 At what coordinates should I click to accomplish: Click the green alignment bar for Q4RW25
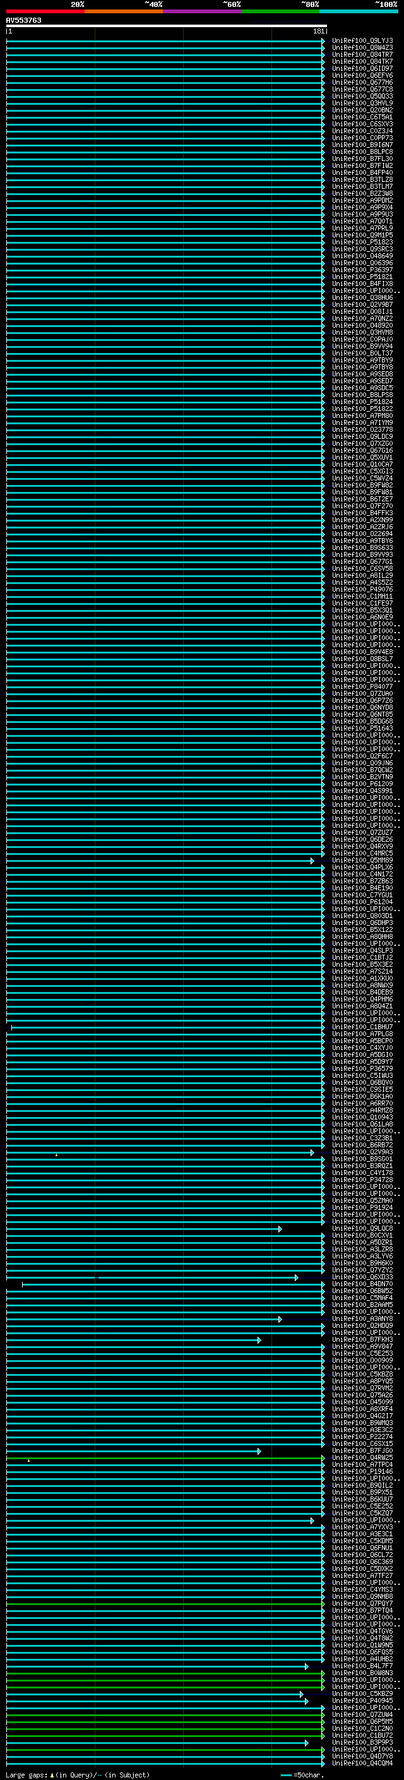coord(164,1458)
